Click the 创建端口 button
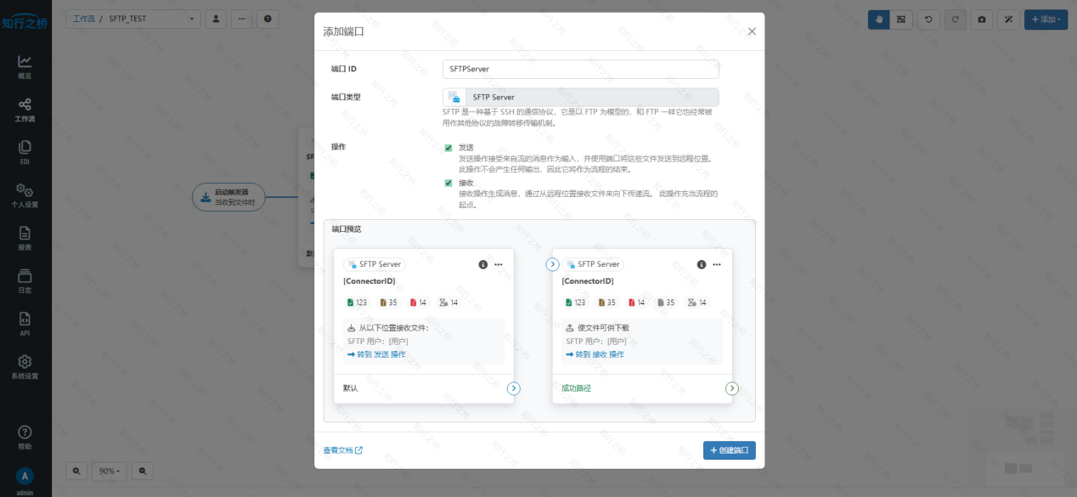The height and width of the screenshot is (497, 1077). 729,450
